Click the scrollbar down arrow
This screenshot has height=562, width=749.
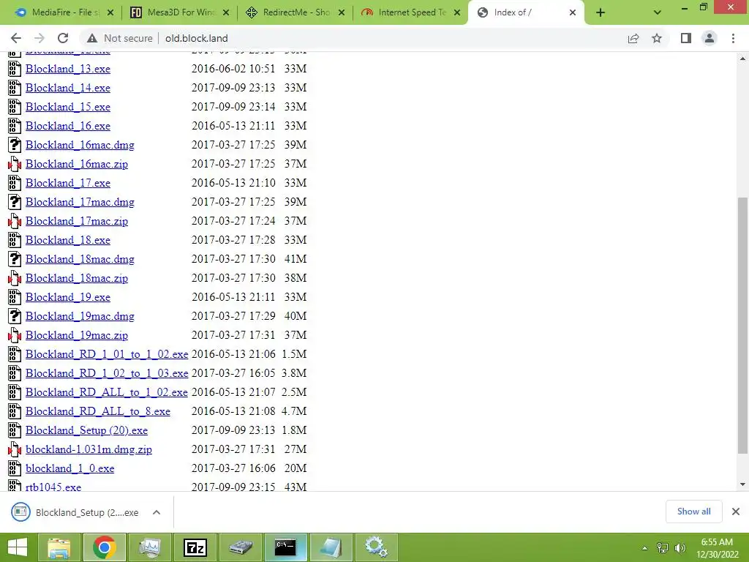[743, 484]
